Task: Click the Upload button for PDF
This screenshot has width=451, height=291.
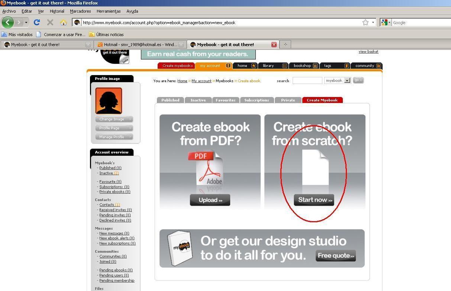Action: coord(210,200)
